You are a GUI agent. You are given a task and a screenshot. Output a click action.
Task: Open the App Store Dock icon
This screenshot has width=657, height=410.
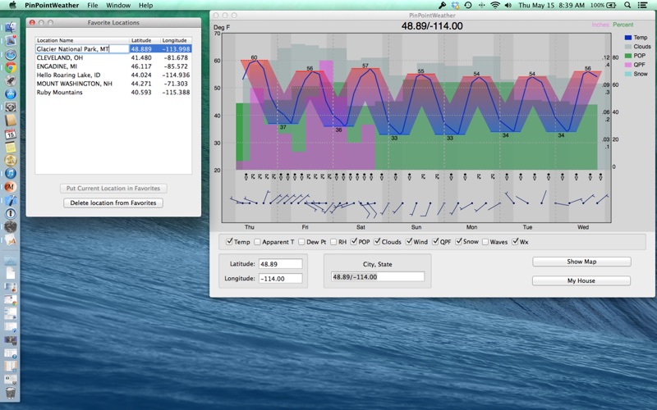click(11, 93)
